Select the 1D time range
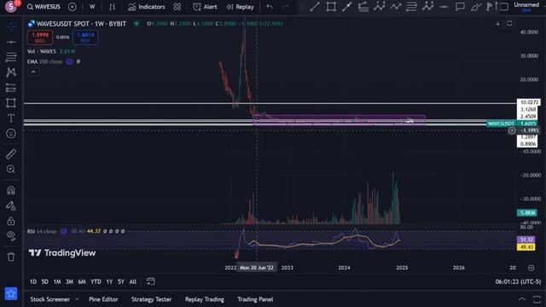 pyautogui.click(x=33, y=281)
